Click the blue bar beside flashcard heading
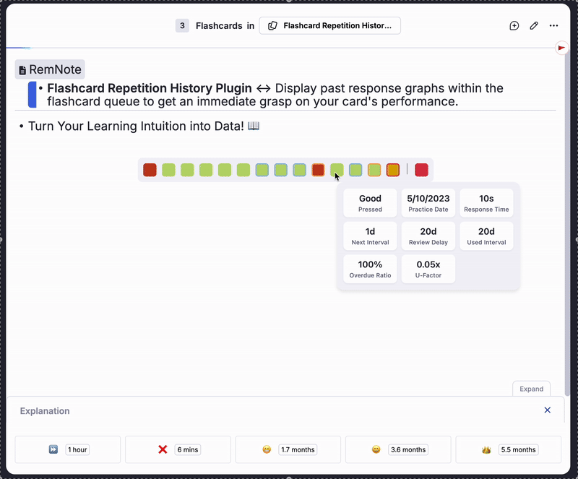Screen dimensions: 578x479 pyautogui.click(x=33, y=95)
